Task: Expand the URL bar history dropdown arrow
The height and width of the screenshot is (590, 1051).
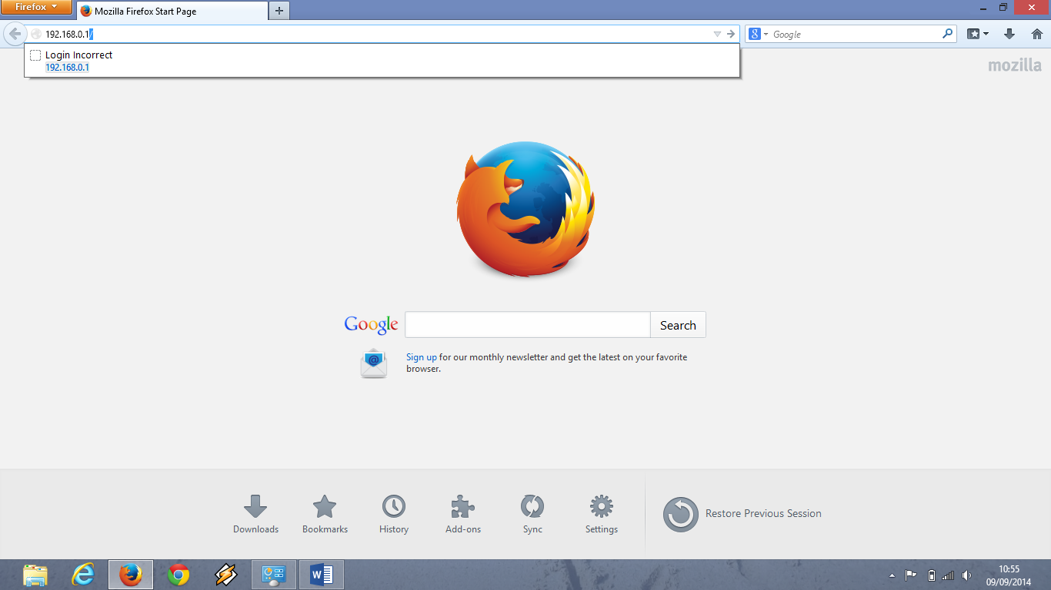Action: pos(717,34)
